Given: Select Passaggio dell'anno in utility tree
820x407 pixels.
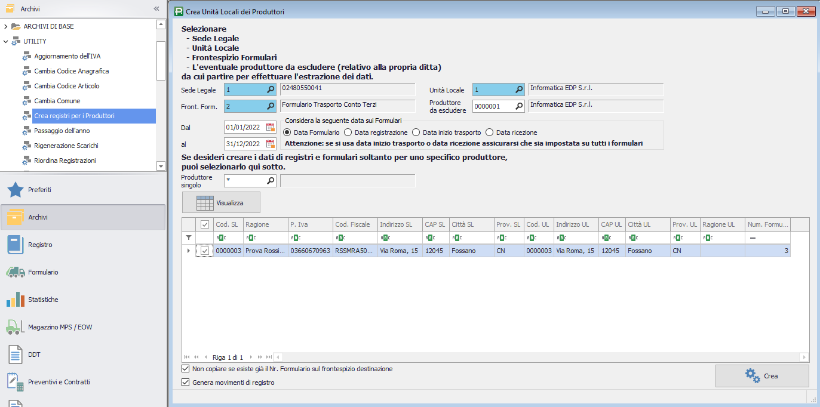Looking at the screenshot, I should tap(62, 131).
